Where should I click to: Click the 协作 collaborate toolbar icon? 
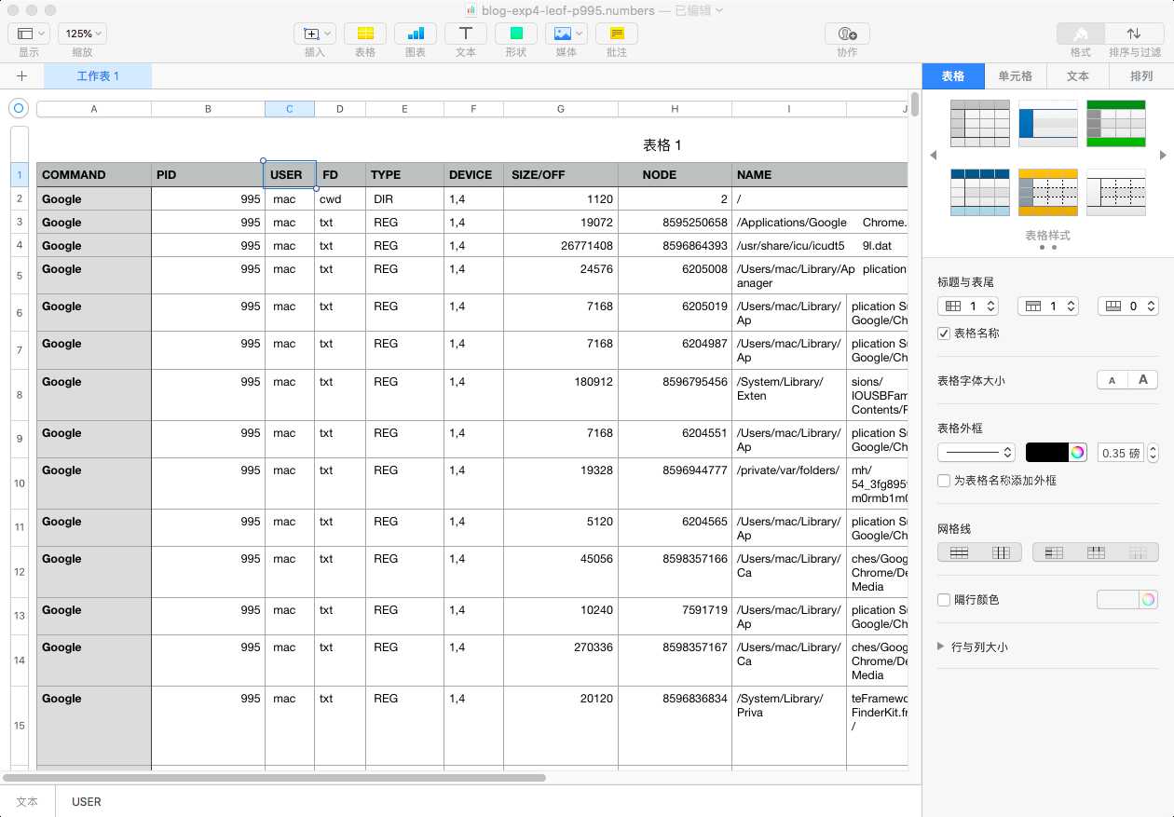coord(847,34)
